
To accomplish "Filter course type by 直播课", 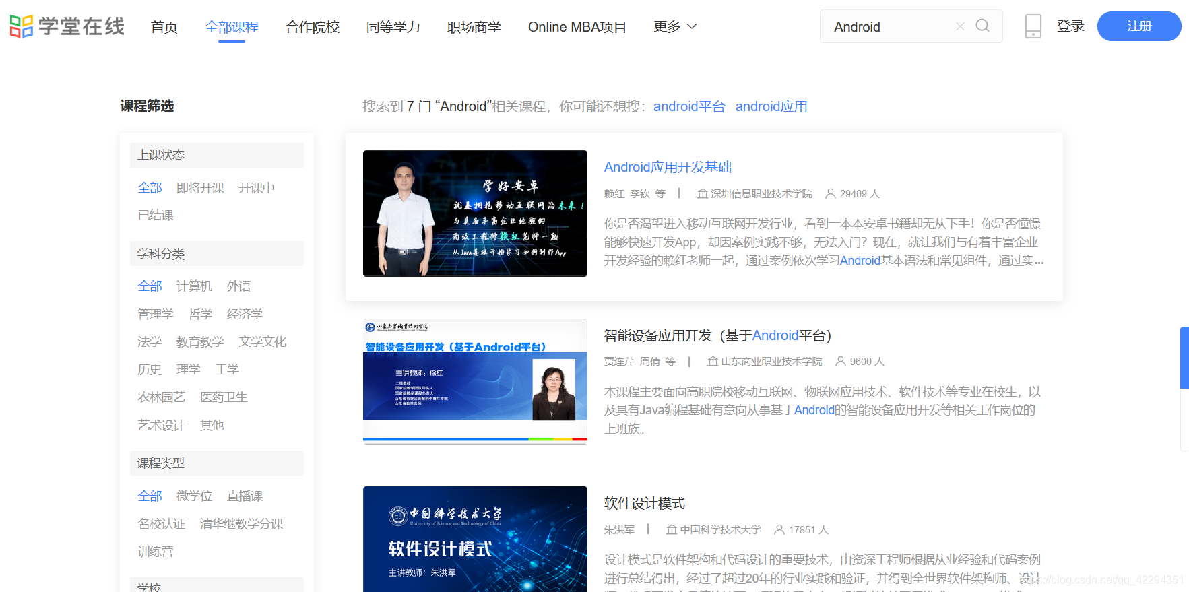I will [x=245, y=496].
